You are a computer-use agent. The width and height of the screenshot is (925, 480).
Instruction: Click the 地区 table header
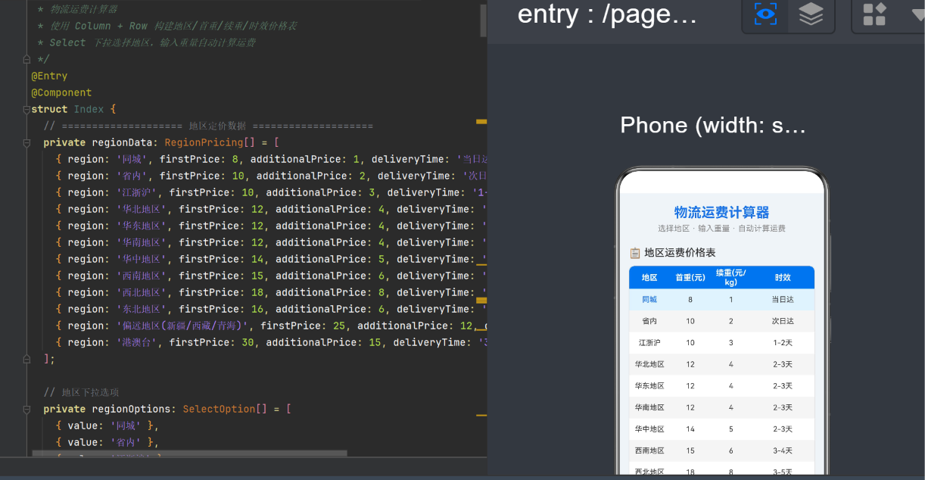(x=649, y=278)
